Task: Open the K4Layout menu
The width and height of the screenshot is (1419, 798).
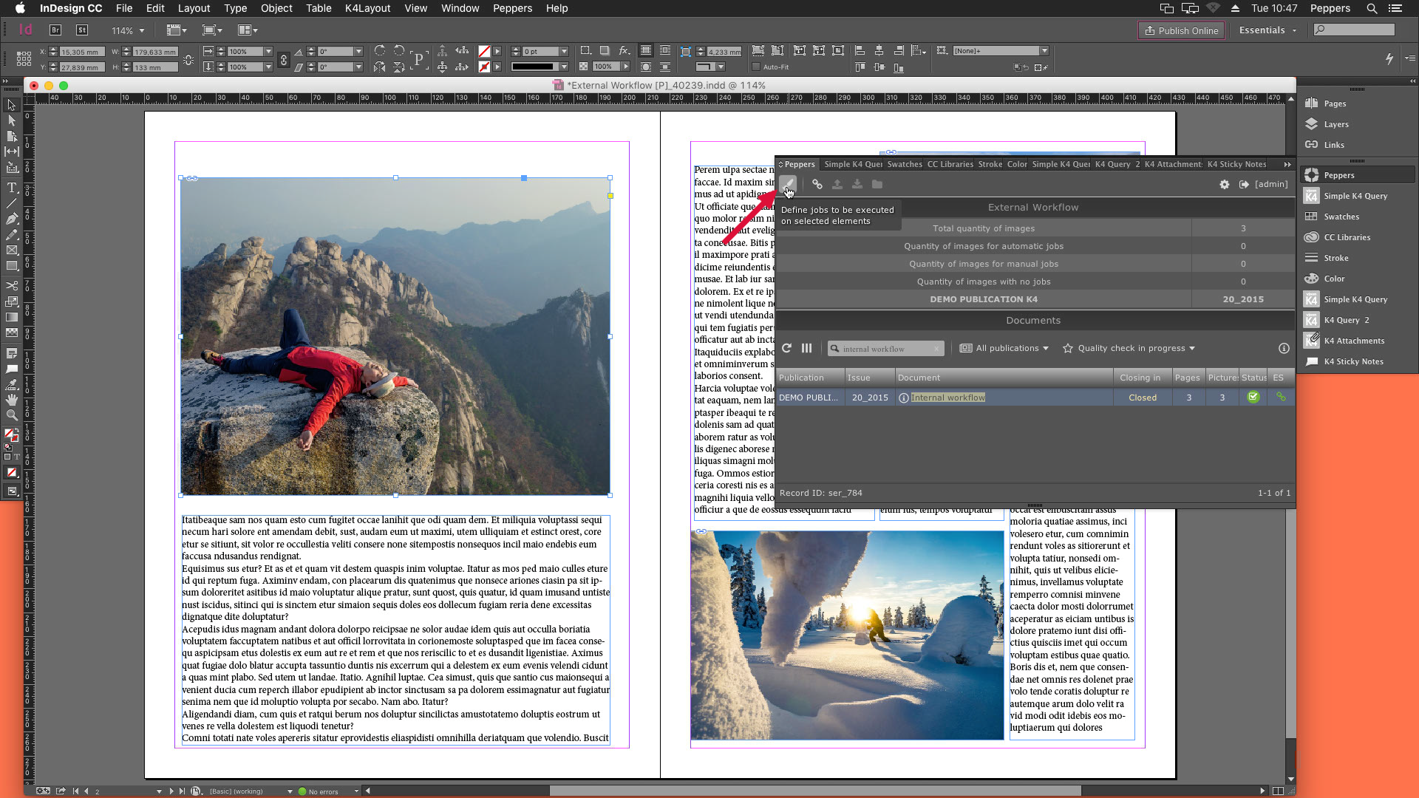Action: click(367, 8)
